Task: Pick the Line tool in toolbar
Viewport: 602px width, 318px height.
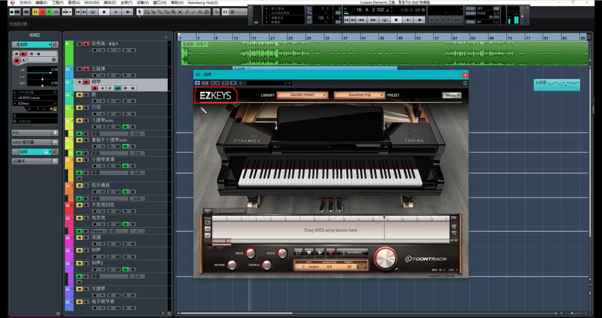Action: click(194, 12)
